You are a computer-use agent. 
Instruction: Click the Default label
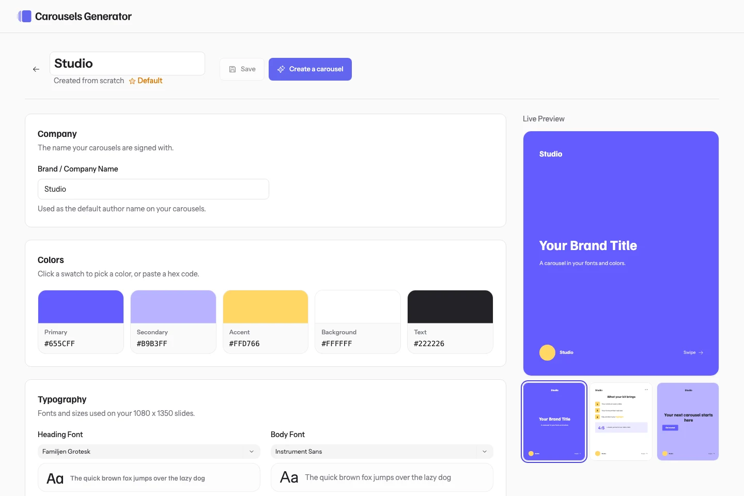[150, 81]
